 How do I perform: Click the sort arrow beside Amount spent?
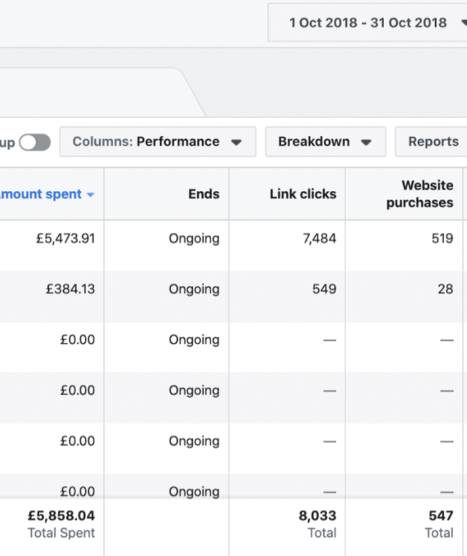(x=91, y=195)
